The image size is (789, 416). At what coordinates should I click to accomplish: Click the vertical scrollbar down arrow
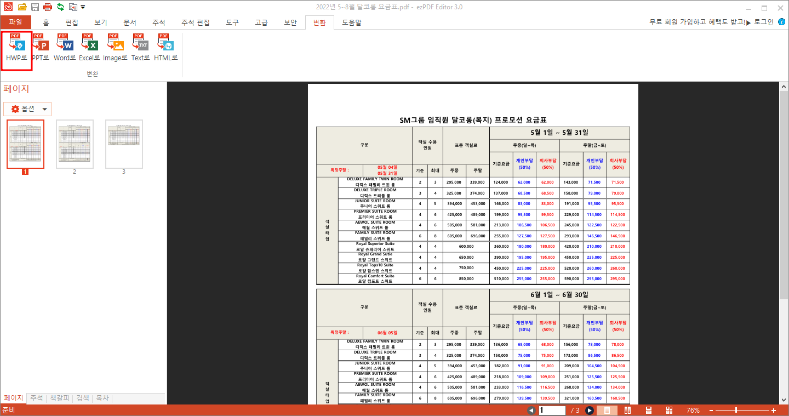784,400
